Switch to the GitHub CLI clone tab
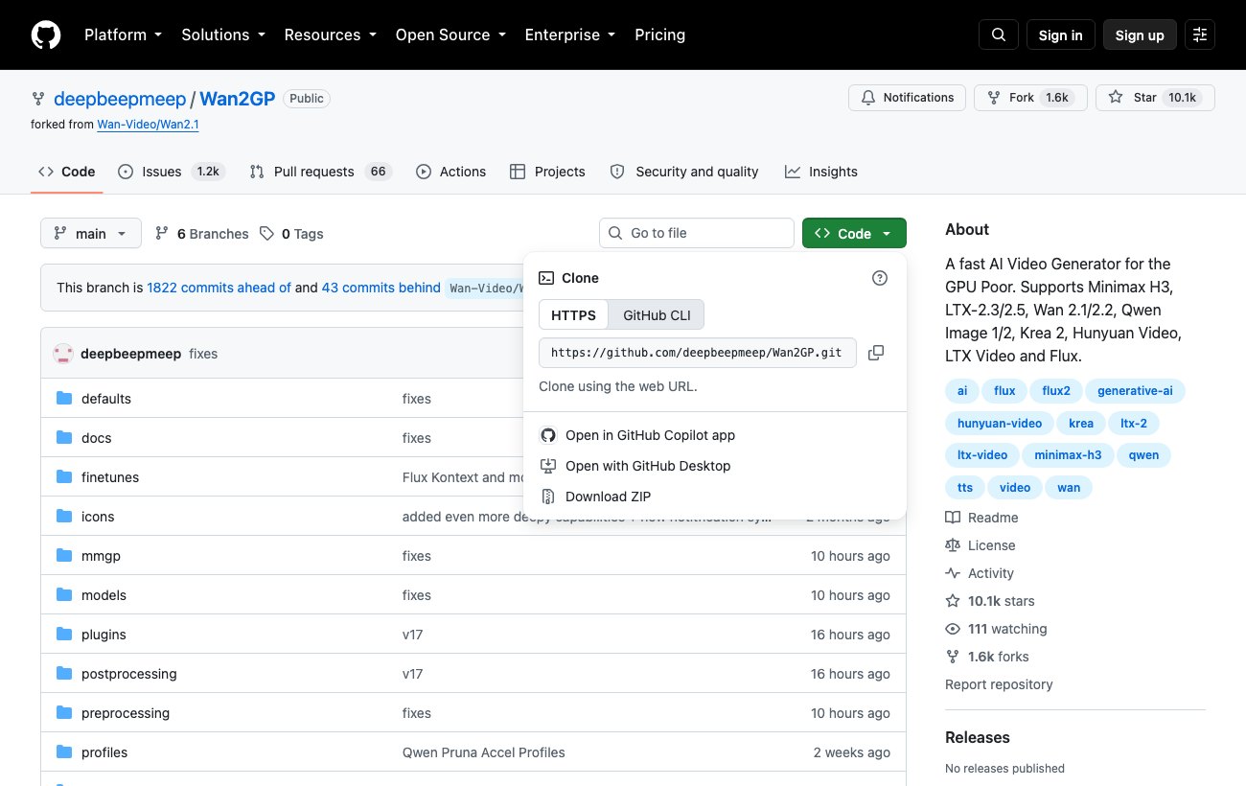Viewport: 1246px width, 786px height. click(x=657, y=315)
